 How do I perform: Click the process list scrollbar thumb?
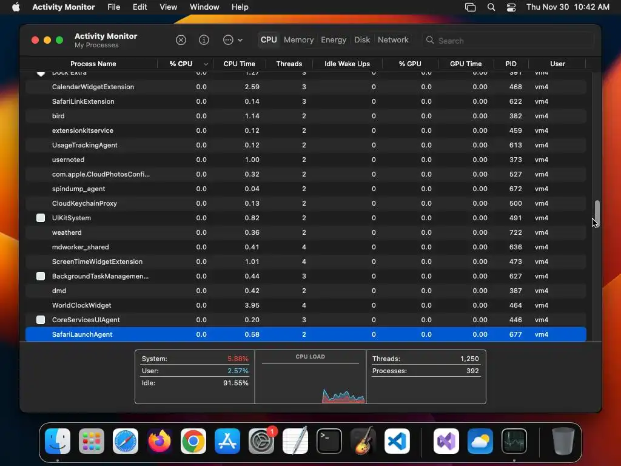[597, 213]
